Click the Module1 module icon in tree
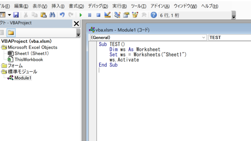Viewport: 251px width, 141px height. coord(11,78)
